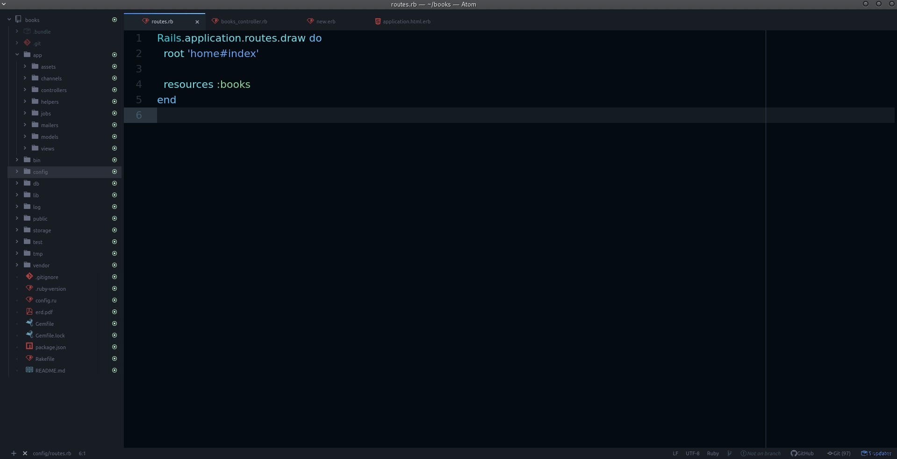Toggle the status circle on config row

pos(115,172)
